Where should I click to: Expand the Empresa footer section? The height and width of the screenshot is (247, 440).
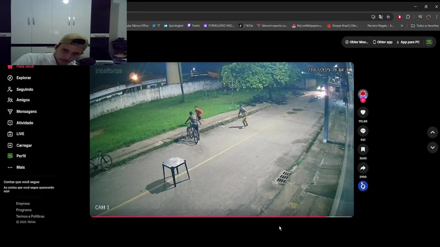pos(23,203)
